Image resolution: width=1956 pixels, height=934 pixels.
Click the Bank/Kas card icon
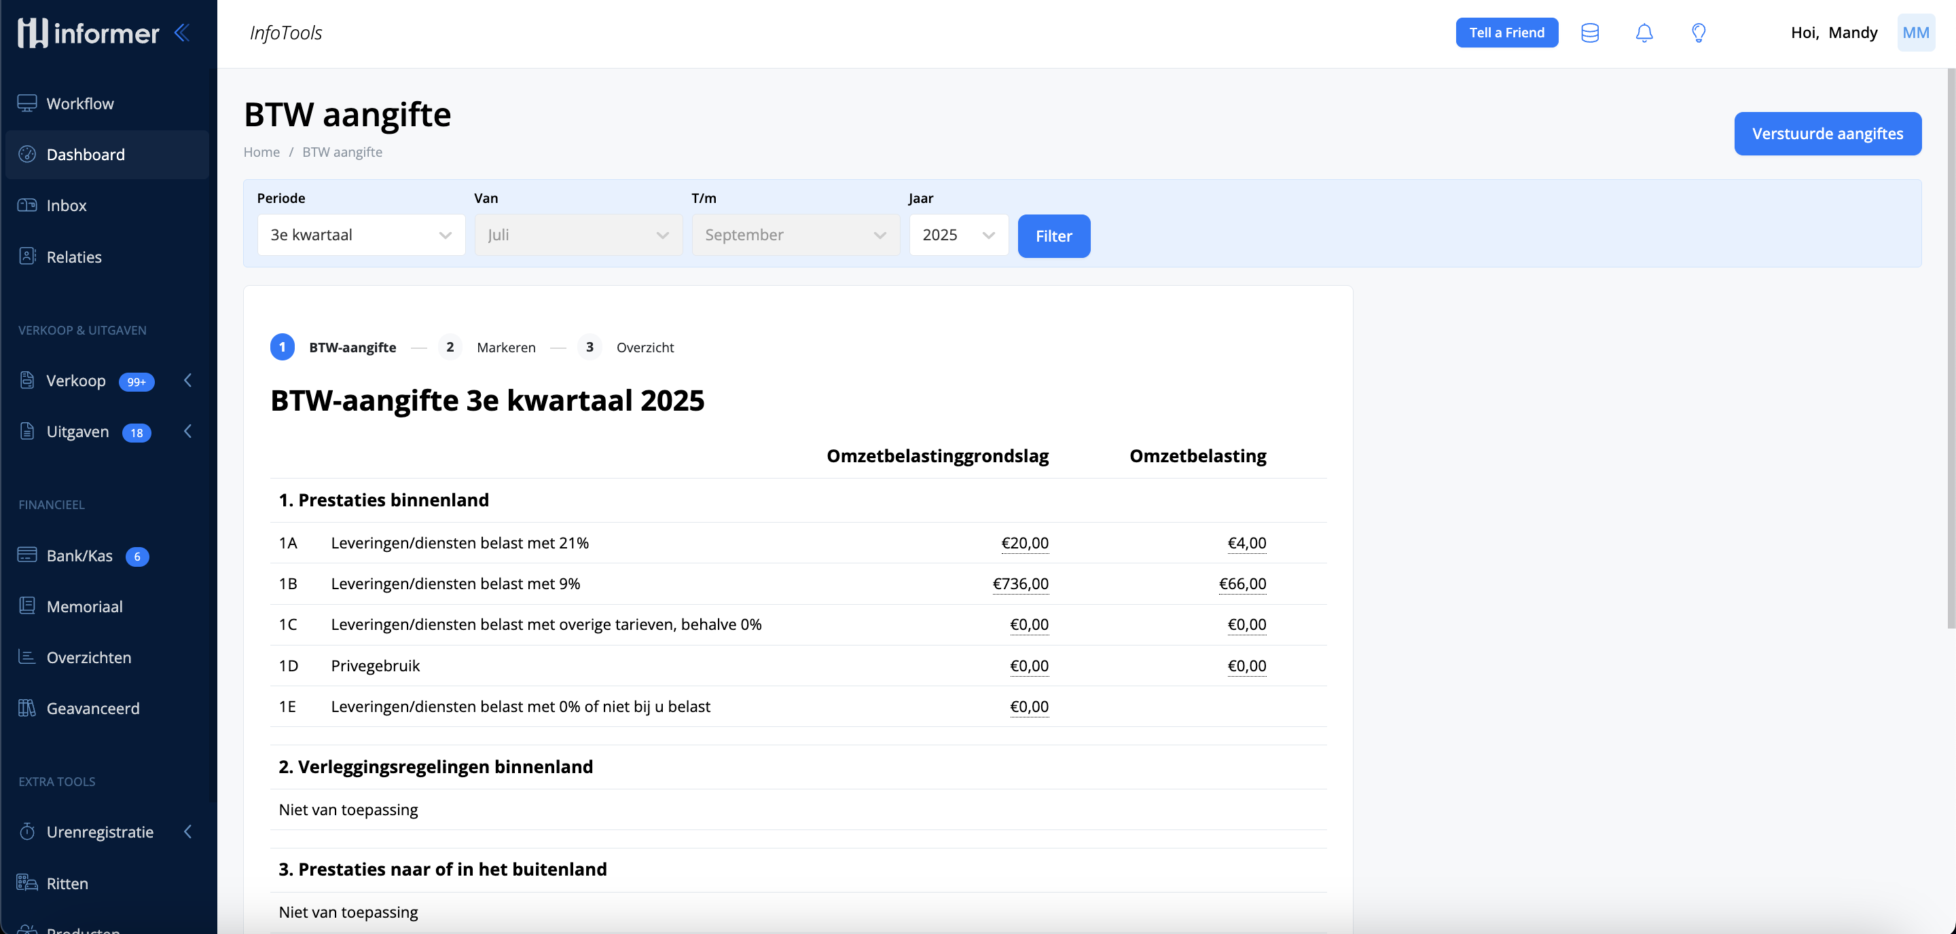[27, 555]
